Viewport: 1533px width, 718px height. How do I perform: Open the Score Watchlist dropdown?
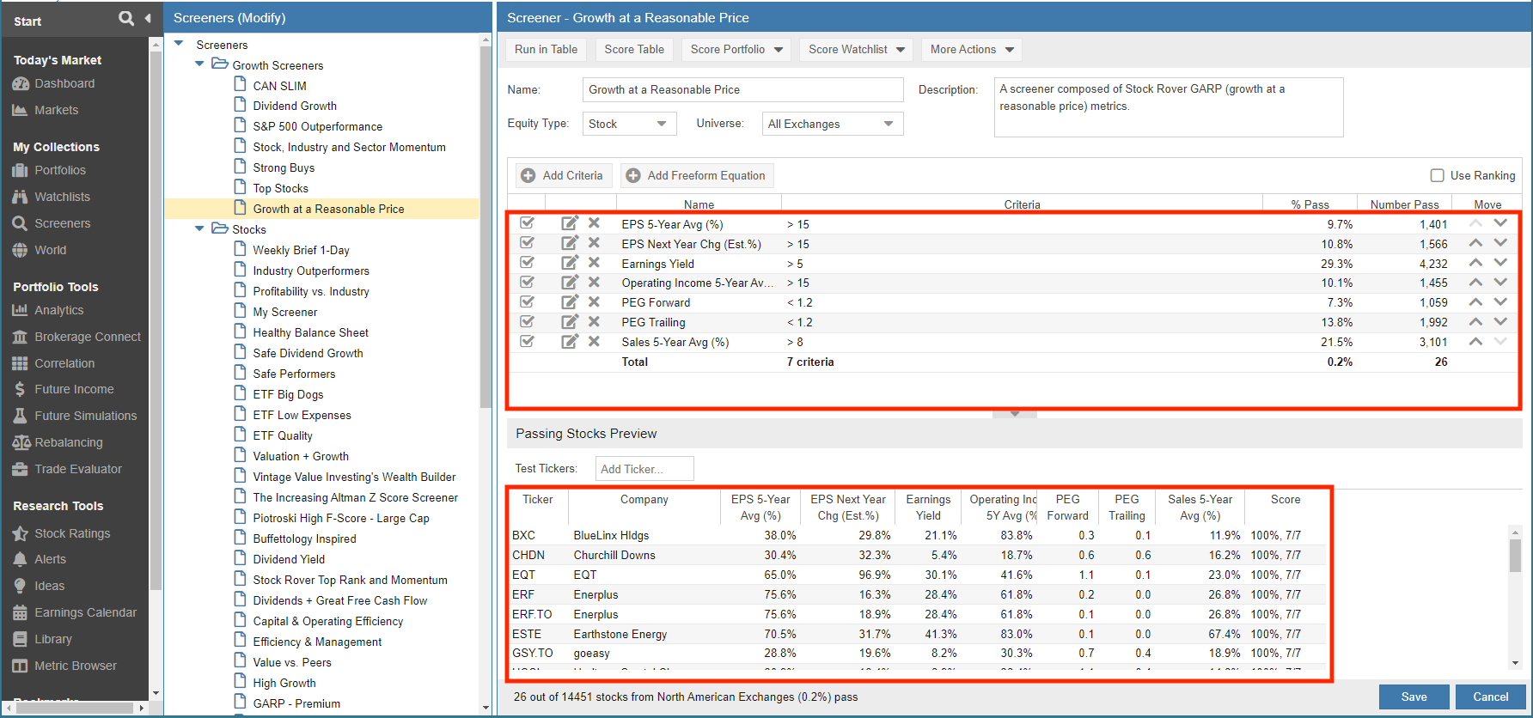pos(857,50)
